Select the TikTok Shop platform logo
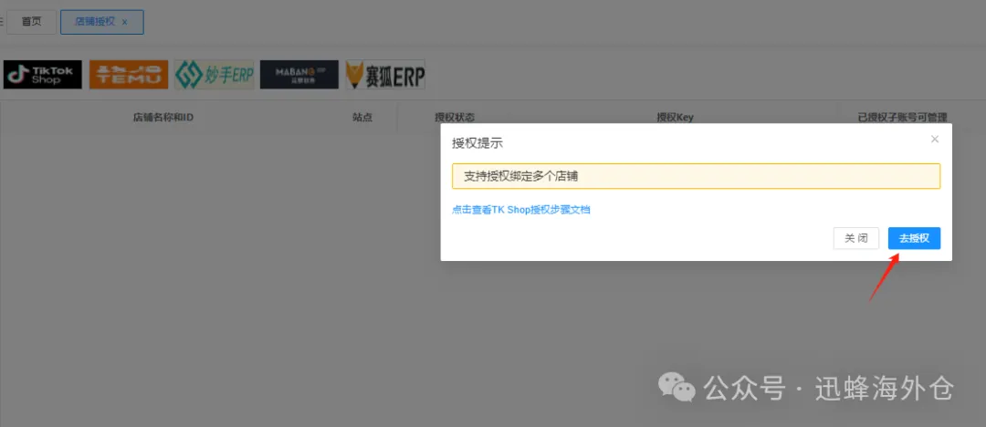This screenshot has width=986, height=427. pyautogui.click(x=43, y=75)
